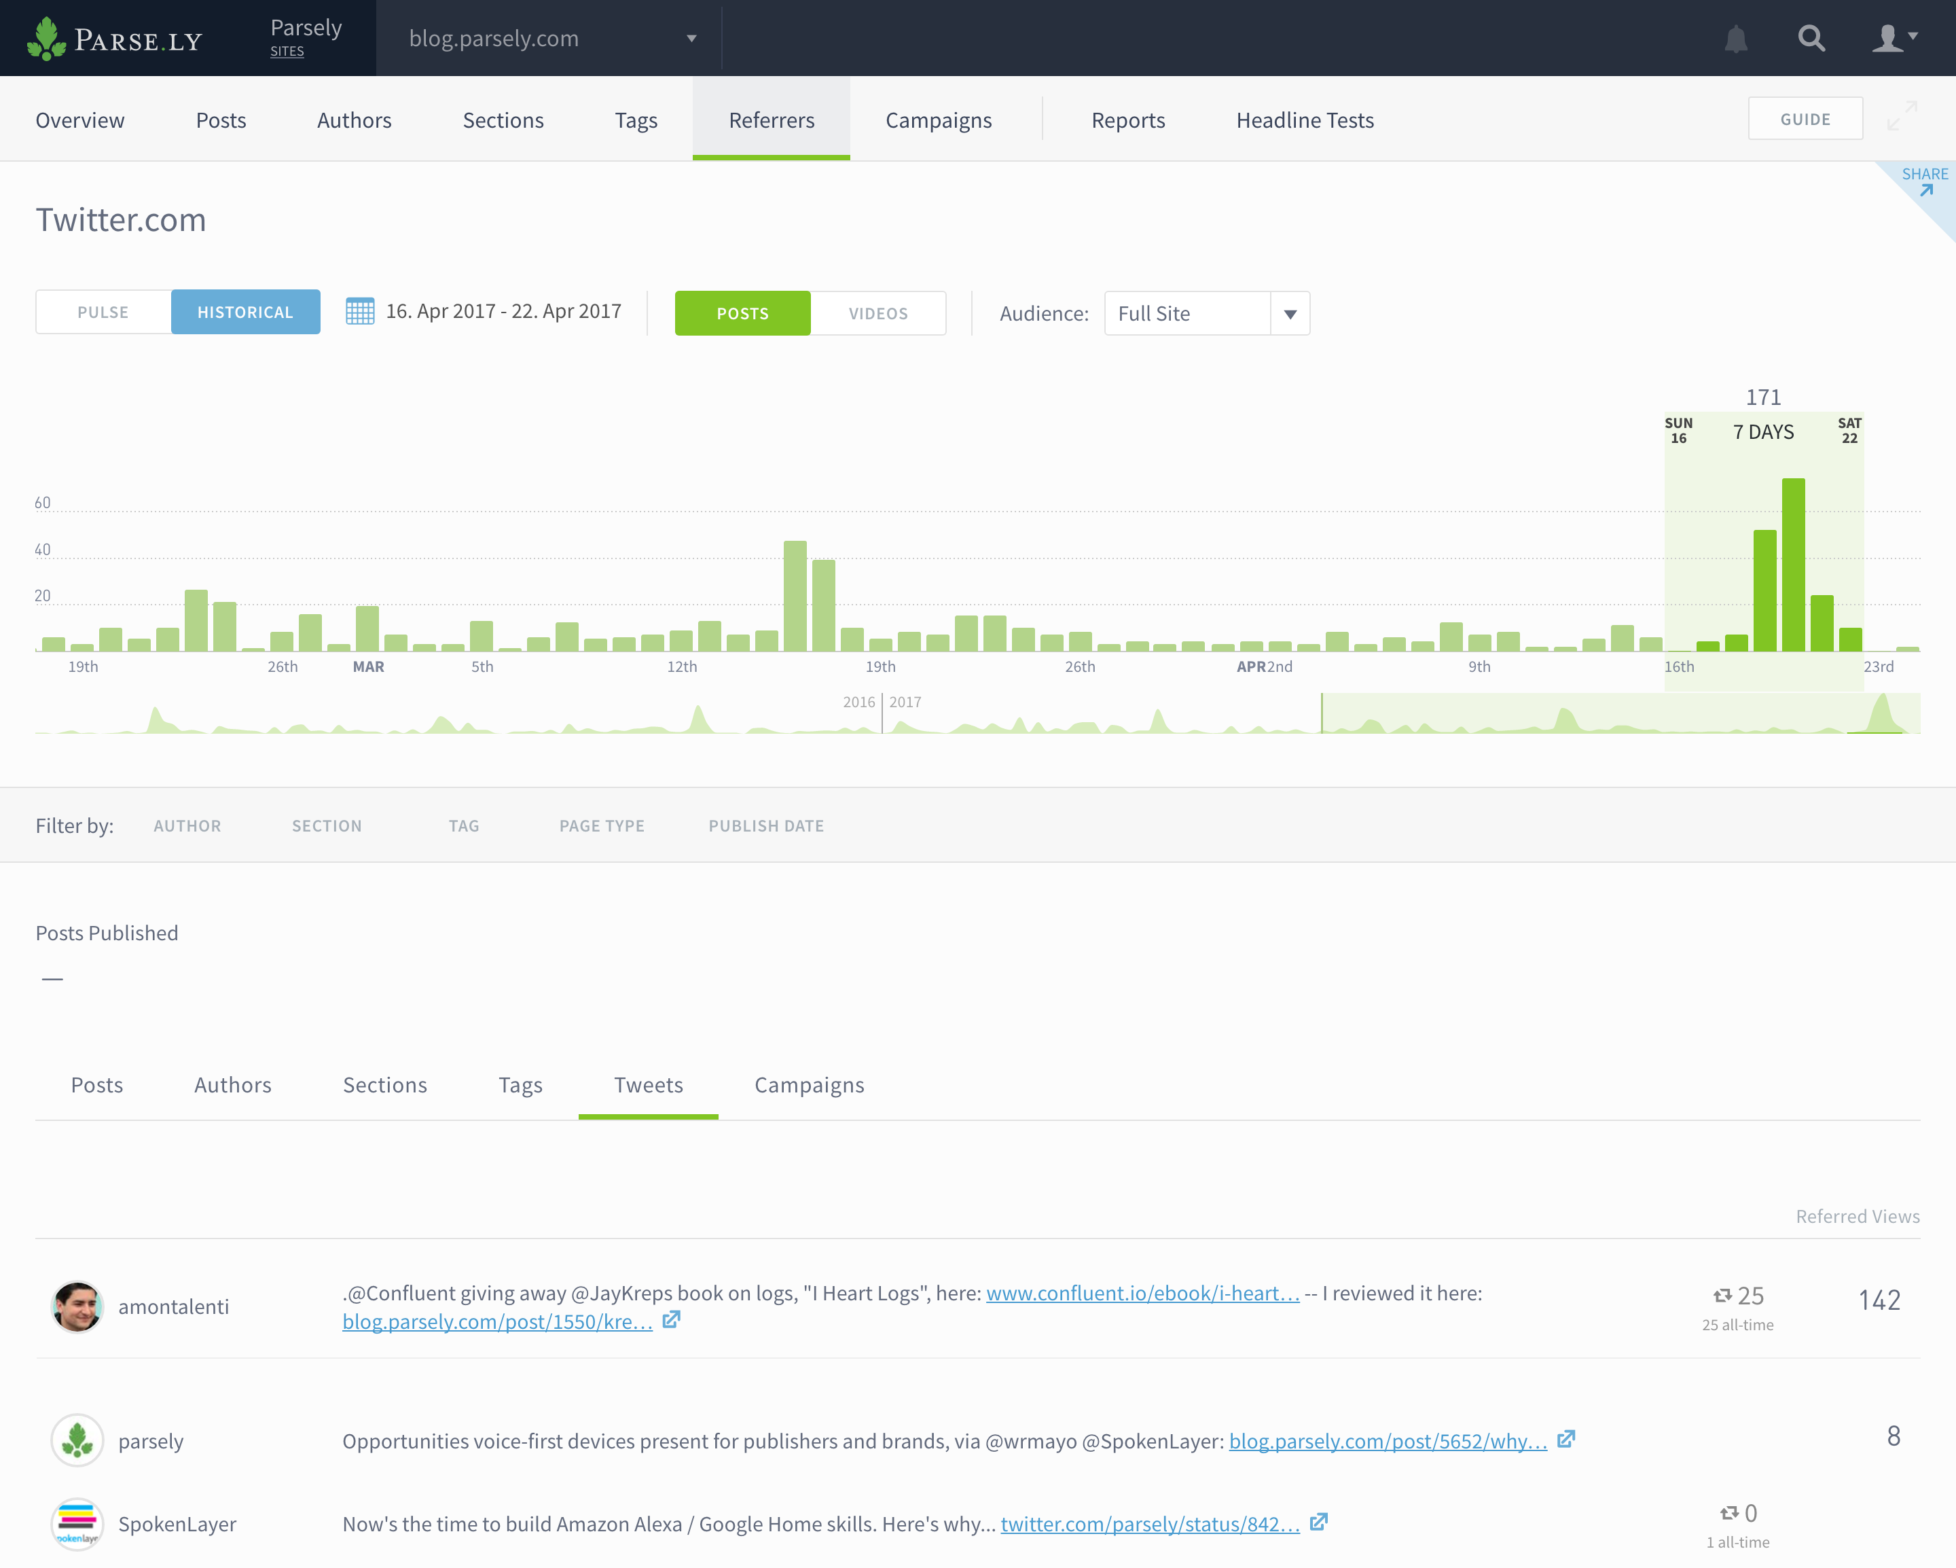
Task: Open twitter.com/parsely/status/842 link
Action: tap(1151, 1524)
